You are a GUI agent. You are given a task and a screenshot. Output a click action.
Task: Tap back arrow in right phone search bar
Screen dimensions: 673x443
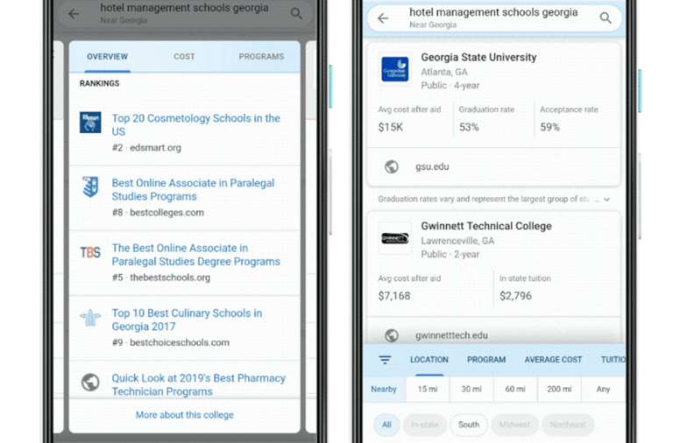[383, 18]
